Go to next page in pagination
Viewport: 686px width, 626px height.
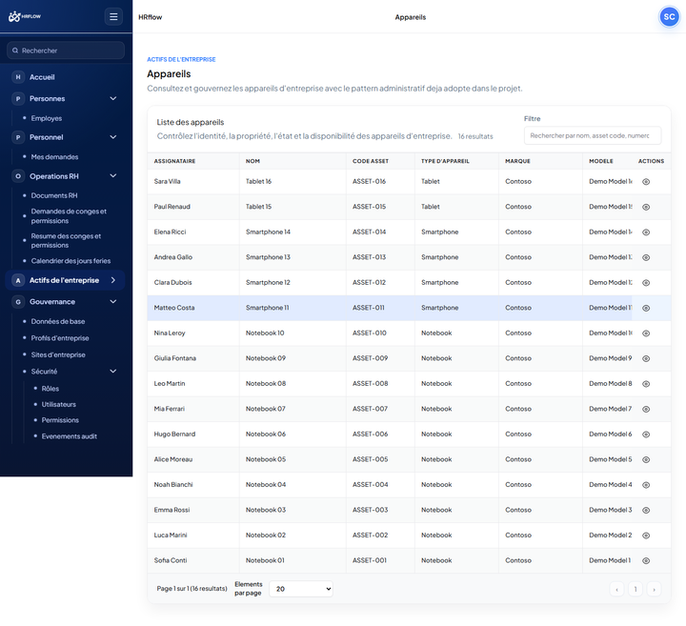point(654,589)
